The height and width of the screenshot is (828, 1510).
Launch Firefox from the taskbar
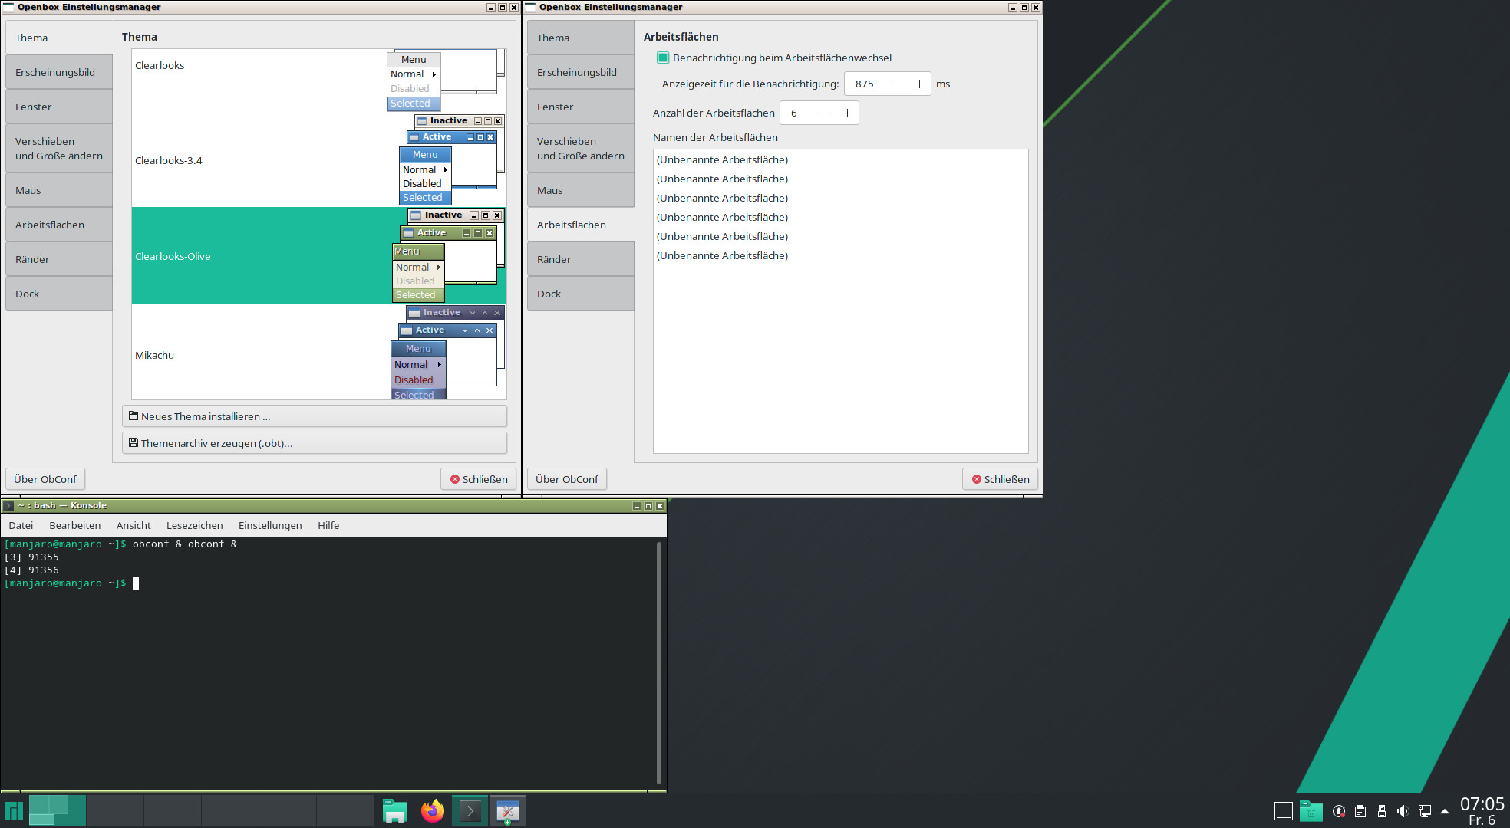(433, 811)
